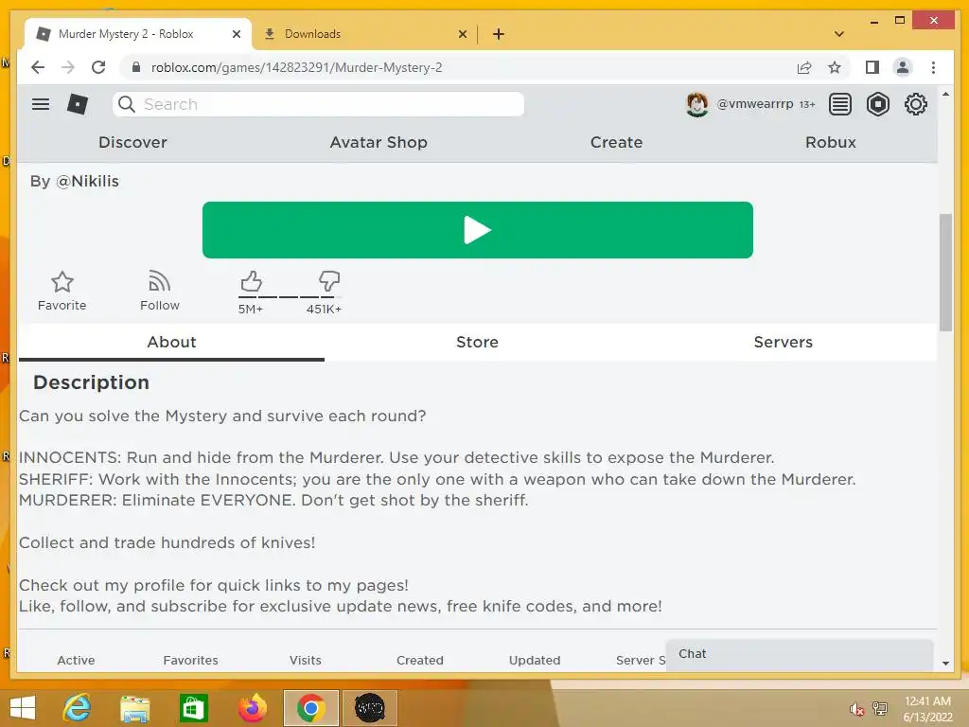Bookmark this page with the star
Image resolution: width=969 pixels, height=727 pixels.
click(x=835, y=67)
